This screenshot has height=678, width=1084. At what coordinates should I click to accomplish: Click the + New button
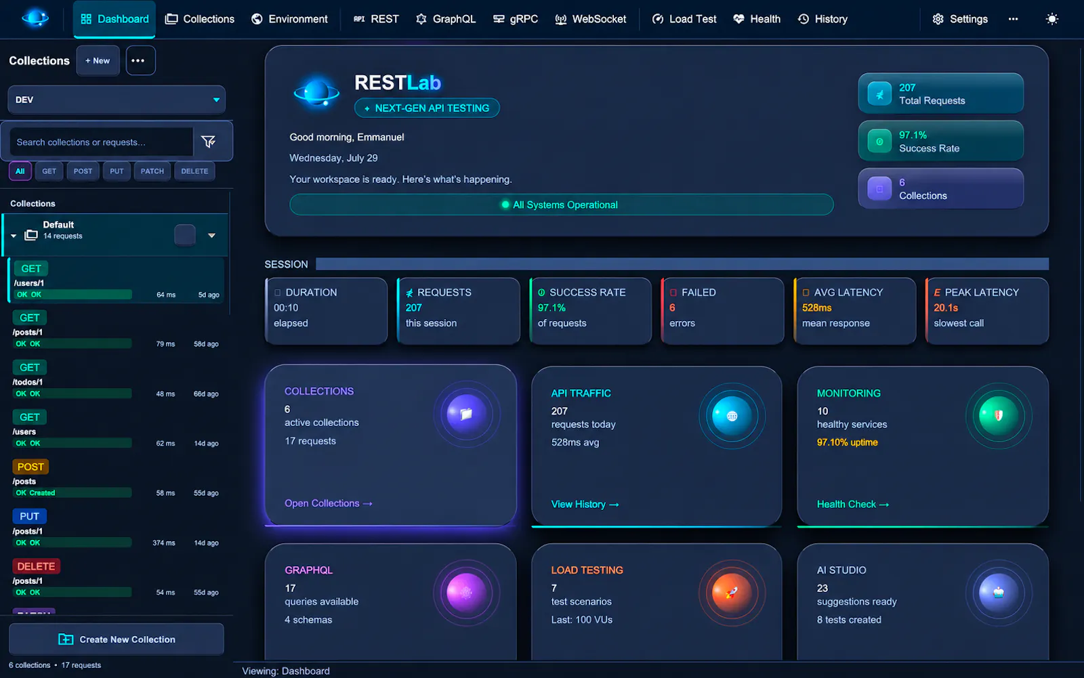pyautogui.click(x=98, y=60)
